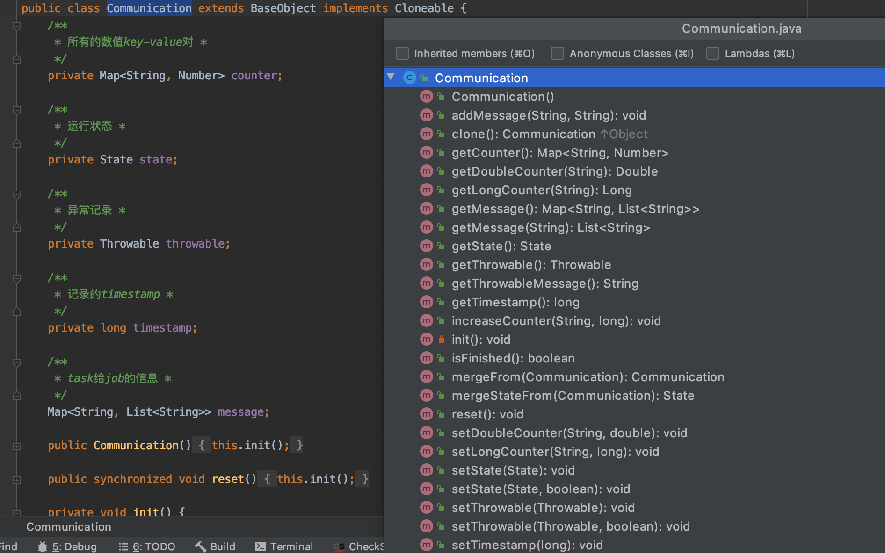Click method icon of getThrowableMessage()

click(x=426, y=283)
